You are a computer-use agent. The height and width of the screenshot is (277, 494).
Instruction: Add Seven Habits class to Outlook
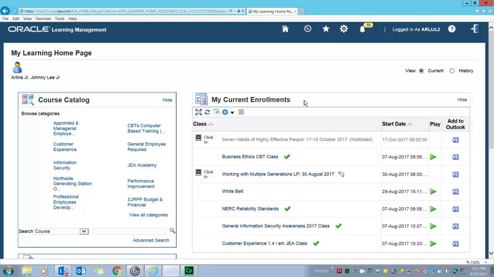[455, 140]
